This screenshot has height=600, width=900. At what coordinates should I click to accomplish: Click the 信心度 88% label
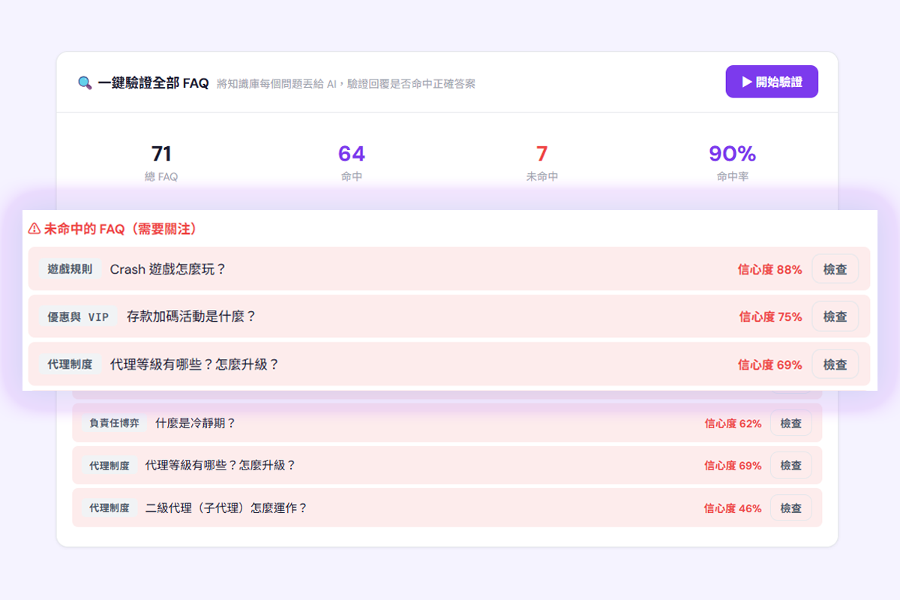click(x=769, y=269)
